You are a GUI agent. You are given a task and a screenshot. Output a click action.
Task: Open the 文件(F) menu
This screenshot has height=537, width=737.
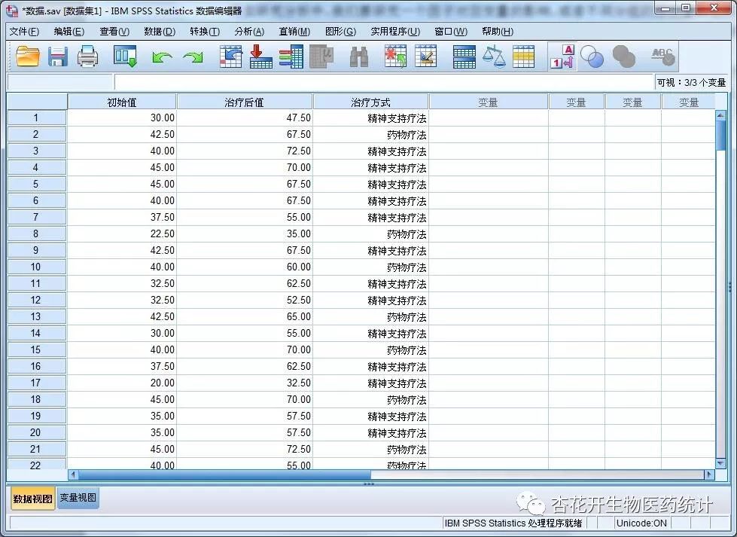(24, 32)
